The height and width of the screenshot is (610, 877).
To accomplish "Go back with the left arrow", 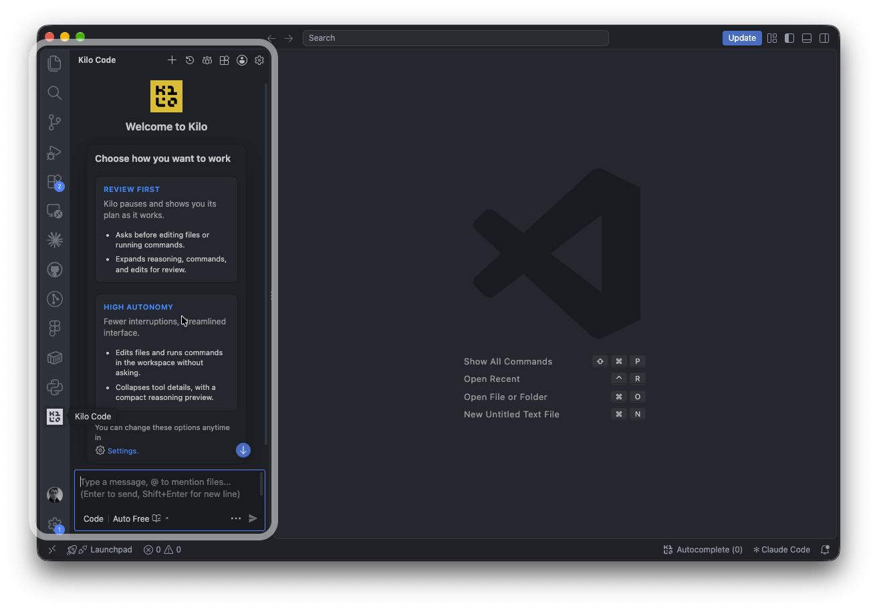I will click(271, 38).
